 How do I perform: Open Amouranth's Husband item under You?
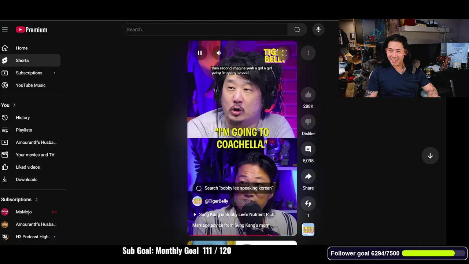30,143
